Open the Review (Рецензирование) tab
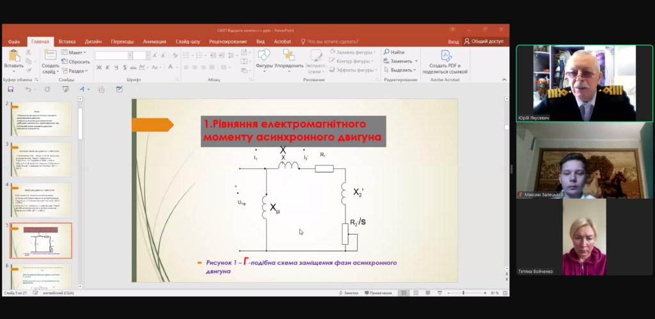Image resolution: width=655 pixels, height=319 pixels. pyautogui.click(x=228, y=42)
